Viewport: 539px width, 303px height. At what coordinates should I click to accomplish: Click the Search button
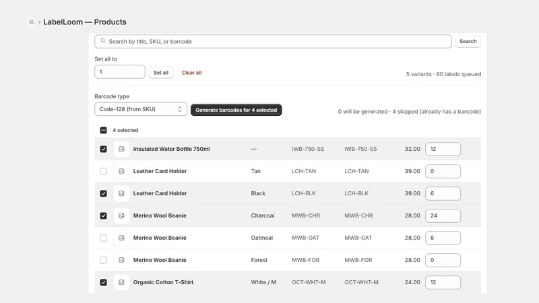click(468, 41)
